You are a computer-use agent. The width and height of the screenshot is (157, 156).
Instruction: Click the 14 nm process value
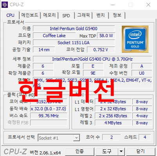coord(44,50)
